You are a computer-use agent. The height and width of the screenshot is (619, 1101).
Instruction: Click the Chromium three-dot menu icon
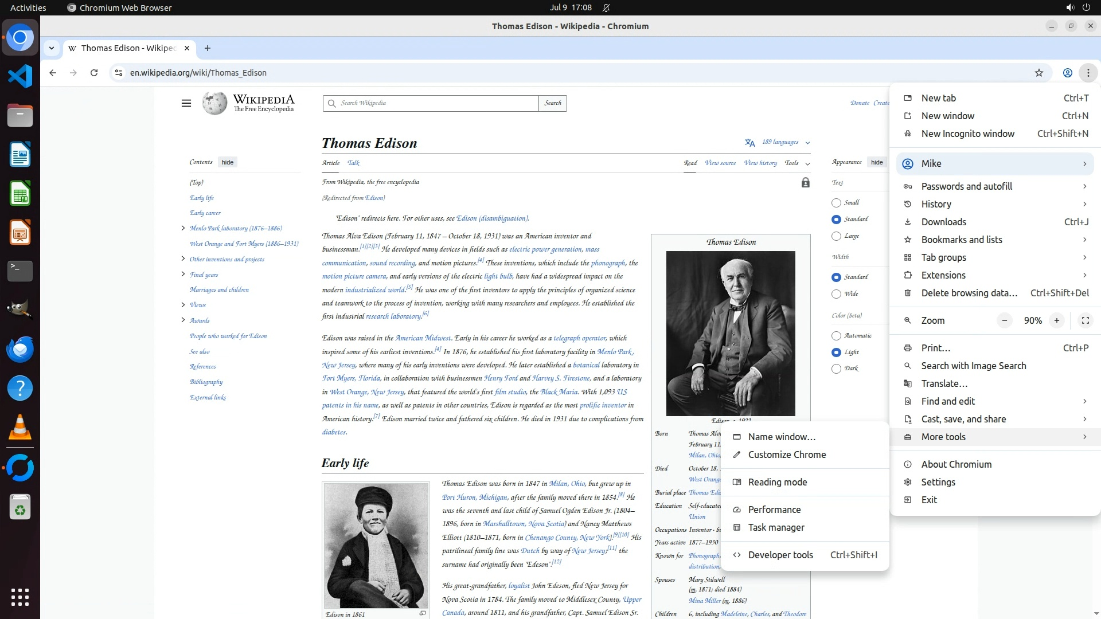1088,73
